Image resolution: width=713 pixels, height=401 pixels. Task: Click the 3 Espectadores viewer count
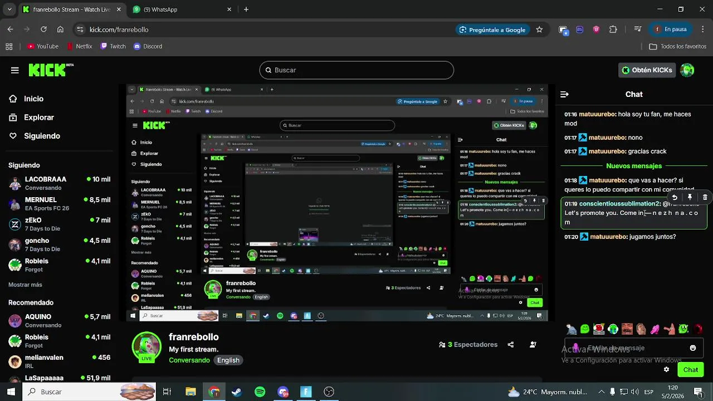468,345
